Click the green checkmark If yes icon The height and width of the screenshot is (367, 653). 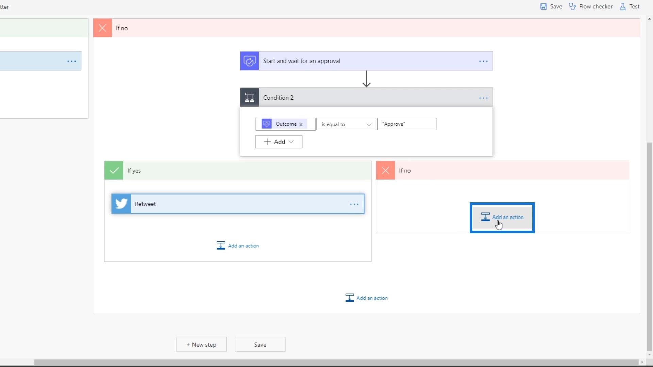tap(114, 171)
